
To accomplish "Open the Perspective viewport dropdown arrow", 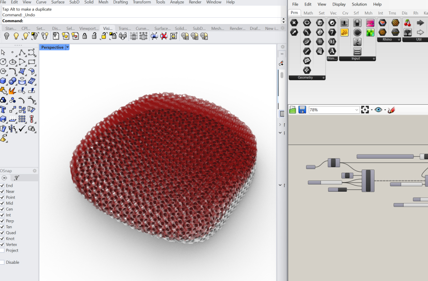I will click(x=68, y=47).
